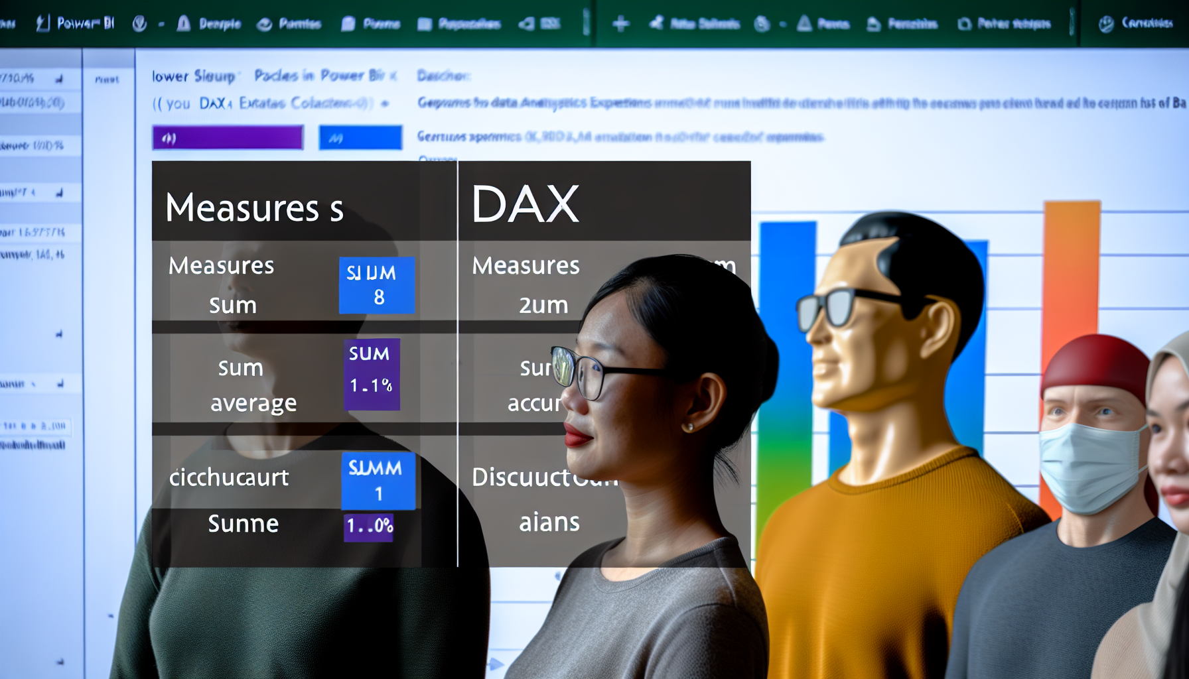Click the warning triangle icon in the toolbar
1189x679 pixels.
click(x=804, y=24)
